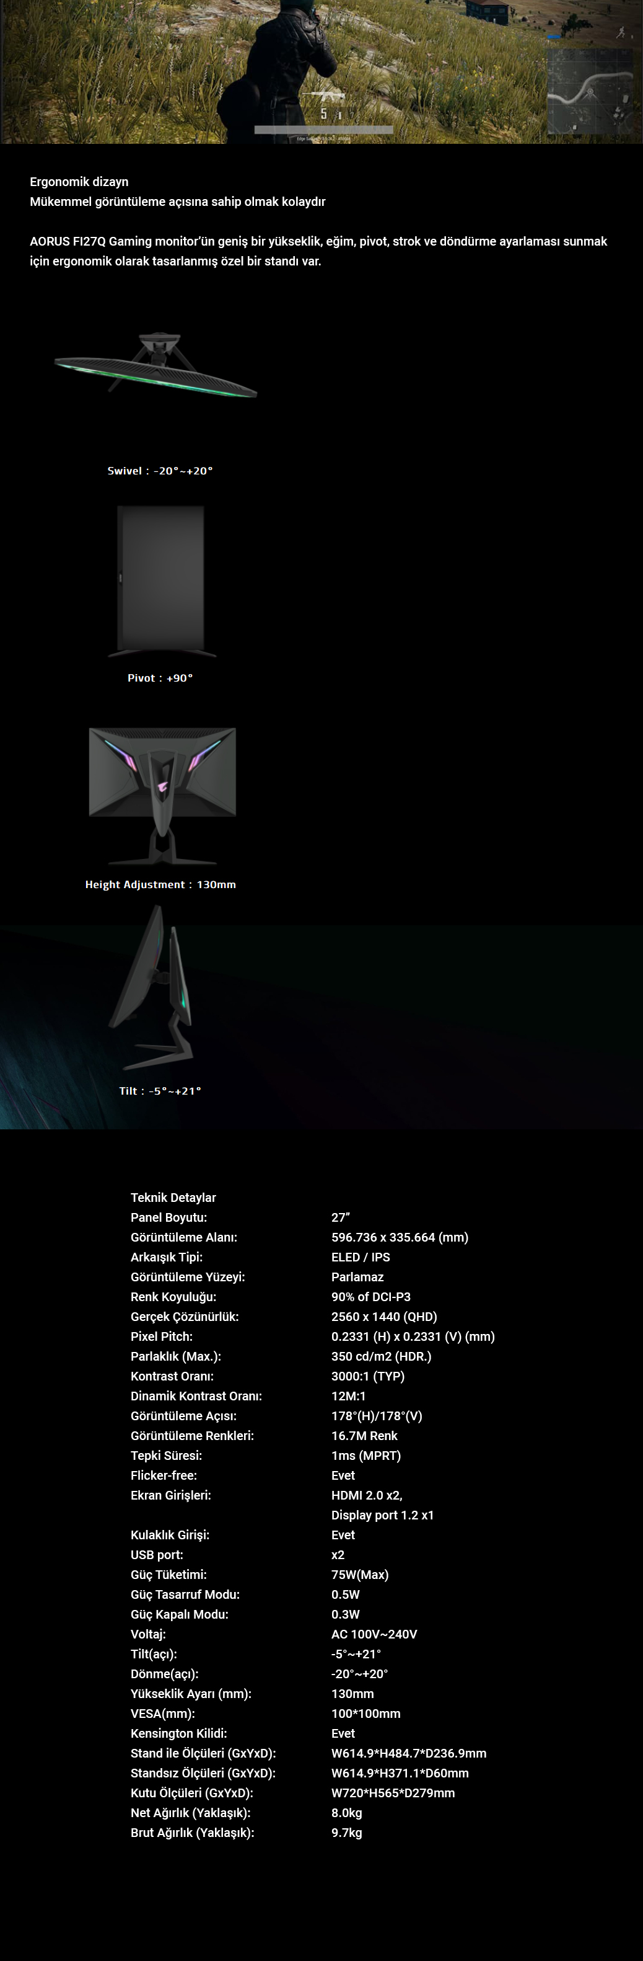Click the 'Tepki Süresi:' label
Screen dimensions: 643x1961
[167, 1455]
